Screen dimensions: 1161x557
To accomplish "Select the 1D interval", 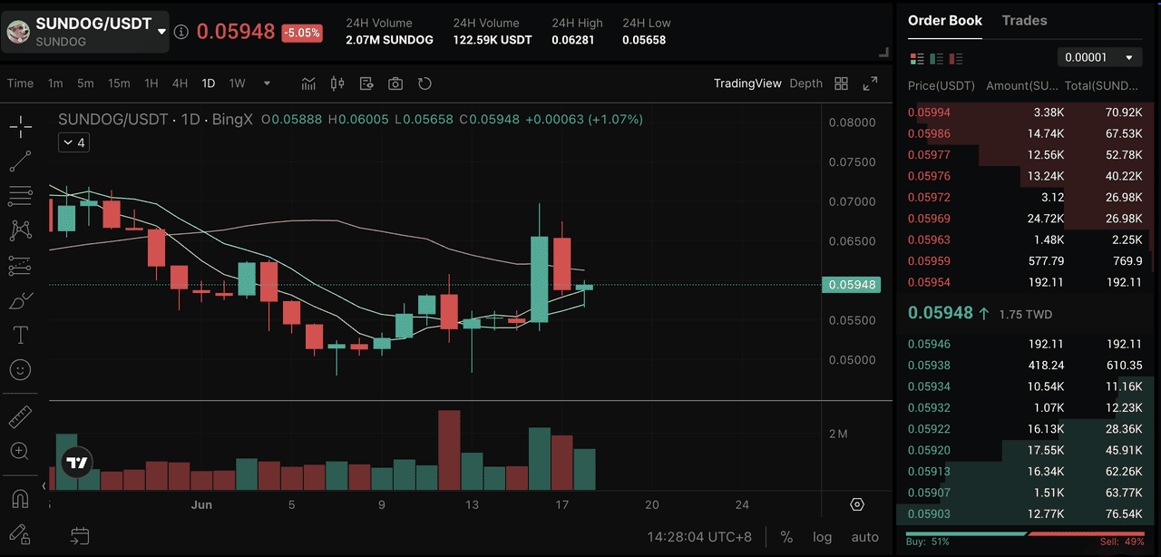I will click(x=209, y=83).
